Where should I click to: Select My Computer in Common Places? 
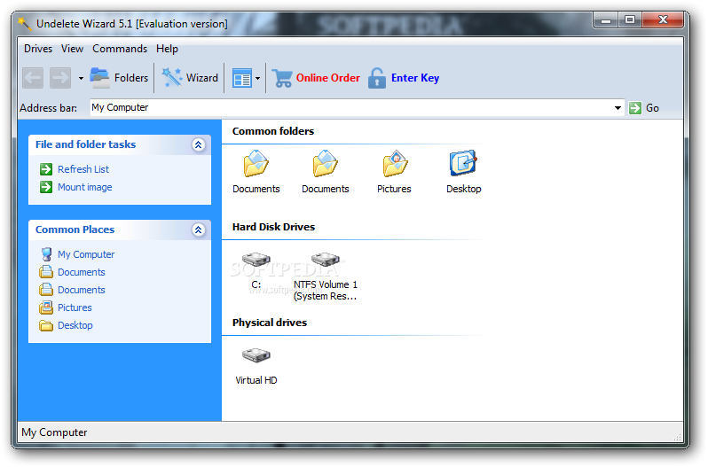pos(86,254)
